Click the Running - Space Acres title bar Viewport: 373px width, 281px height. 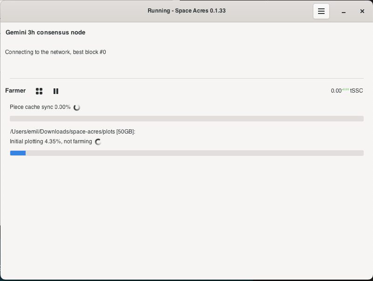[x=186, y=11]
